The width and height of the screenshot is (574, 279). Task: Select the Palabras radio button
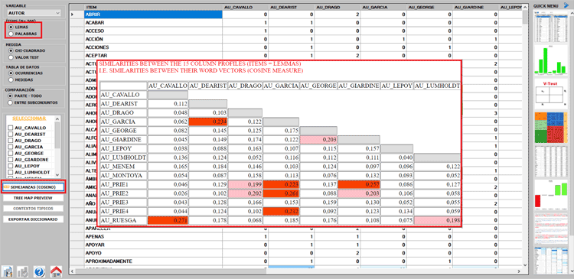click(x=11, y=34)
